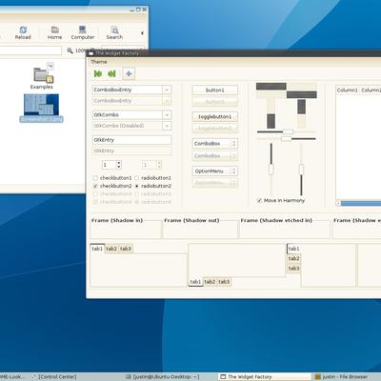Switch to justin File Browser taskbar entry
The height and width of the screenshot is (381, 381).
click(x=346, y=377)
